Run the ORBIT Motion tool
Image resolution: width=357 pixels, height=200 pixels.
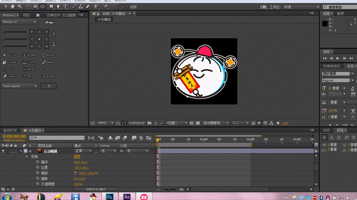click(29, 69)
